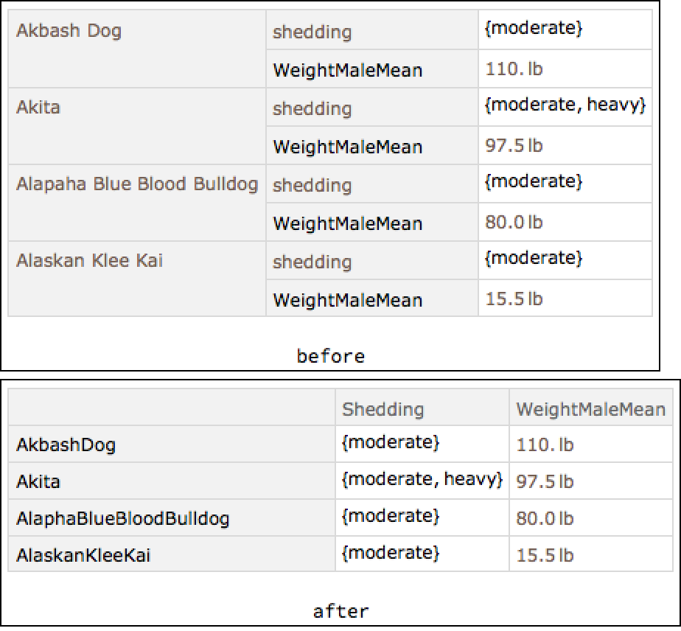Click 'WeightMaleMean' label beside '97.5 lb' in before table

click(348, 147)
